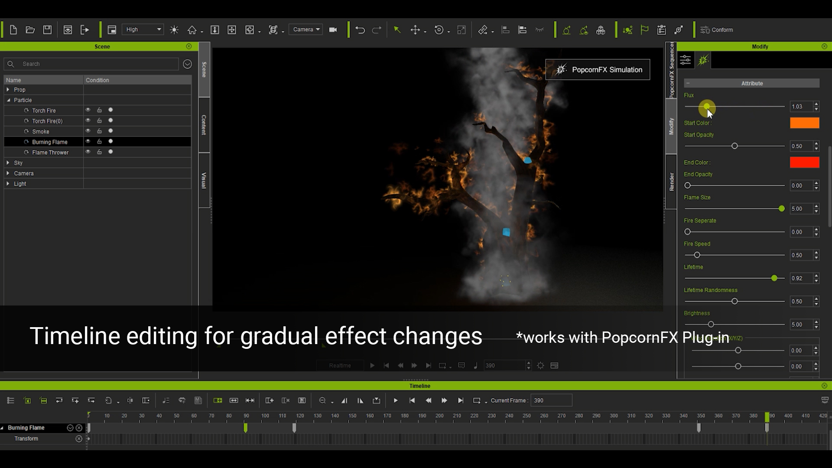Open the Modify panel settings sliders icon
The width and height of the screenshot is (832, 468).
[686, 60]
